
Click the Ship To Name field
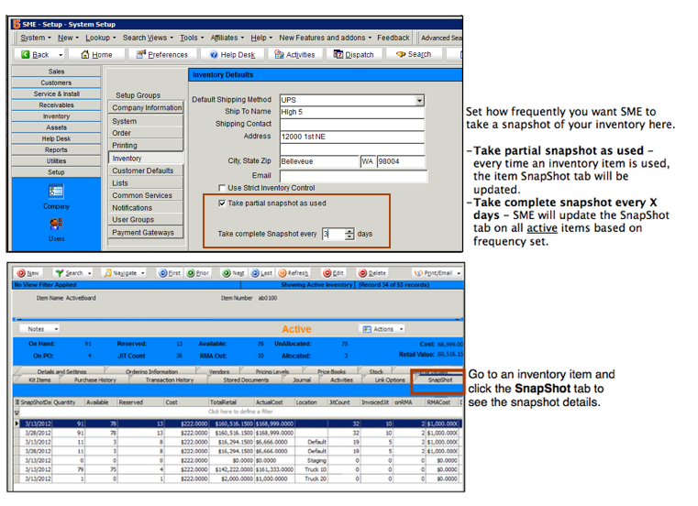coord(351,112)
